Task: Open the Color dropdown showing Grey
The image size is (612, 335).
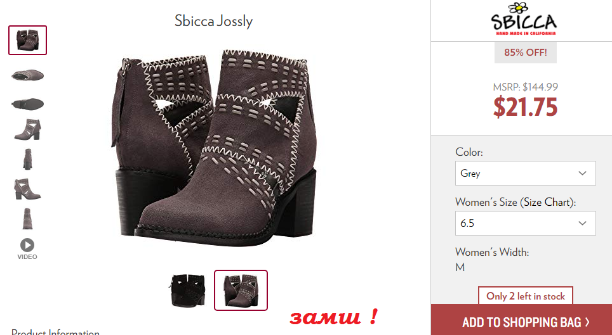Action: 526,173
